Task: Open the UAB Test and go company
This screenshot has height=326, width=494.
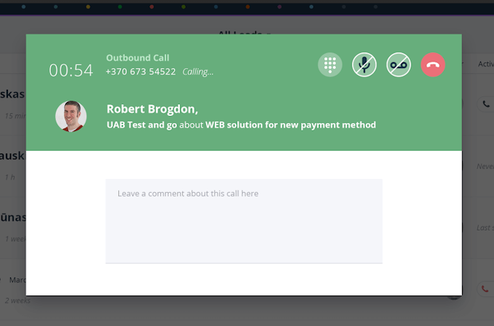Action: [x=141, y=125]
